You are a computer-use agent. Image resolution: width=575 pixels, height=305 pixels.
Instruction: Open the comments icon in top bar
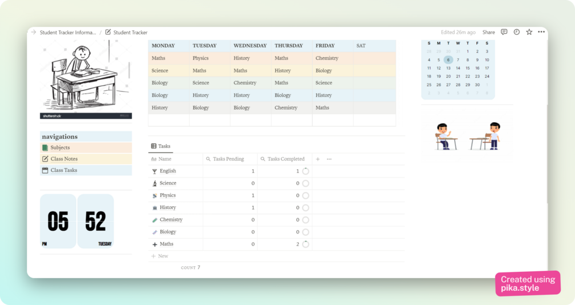504,32
